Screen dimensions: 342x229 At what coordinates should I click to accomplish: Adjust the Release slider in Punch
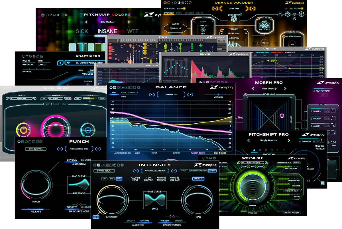(36, 209)
